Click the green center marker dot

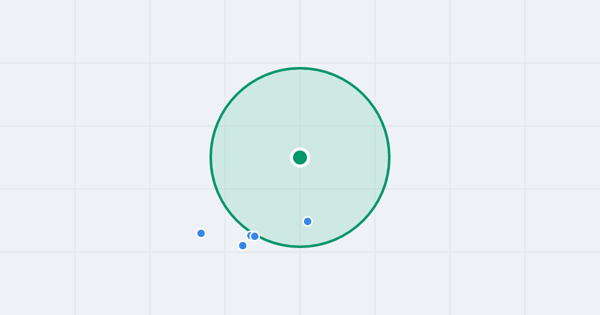[300, 157]
